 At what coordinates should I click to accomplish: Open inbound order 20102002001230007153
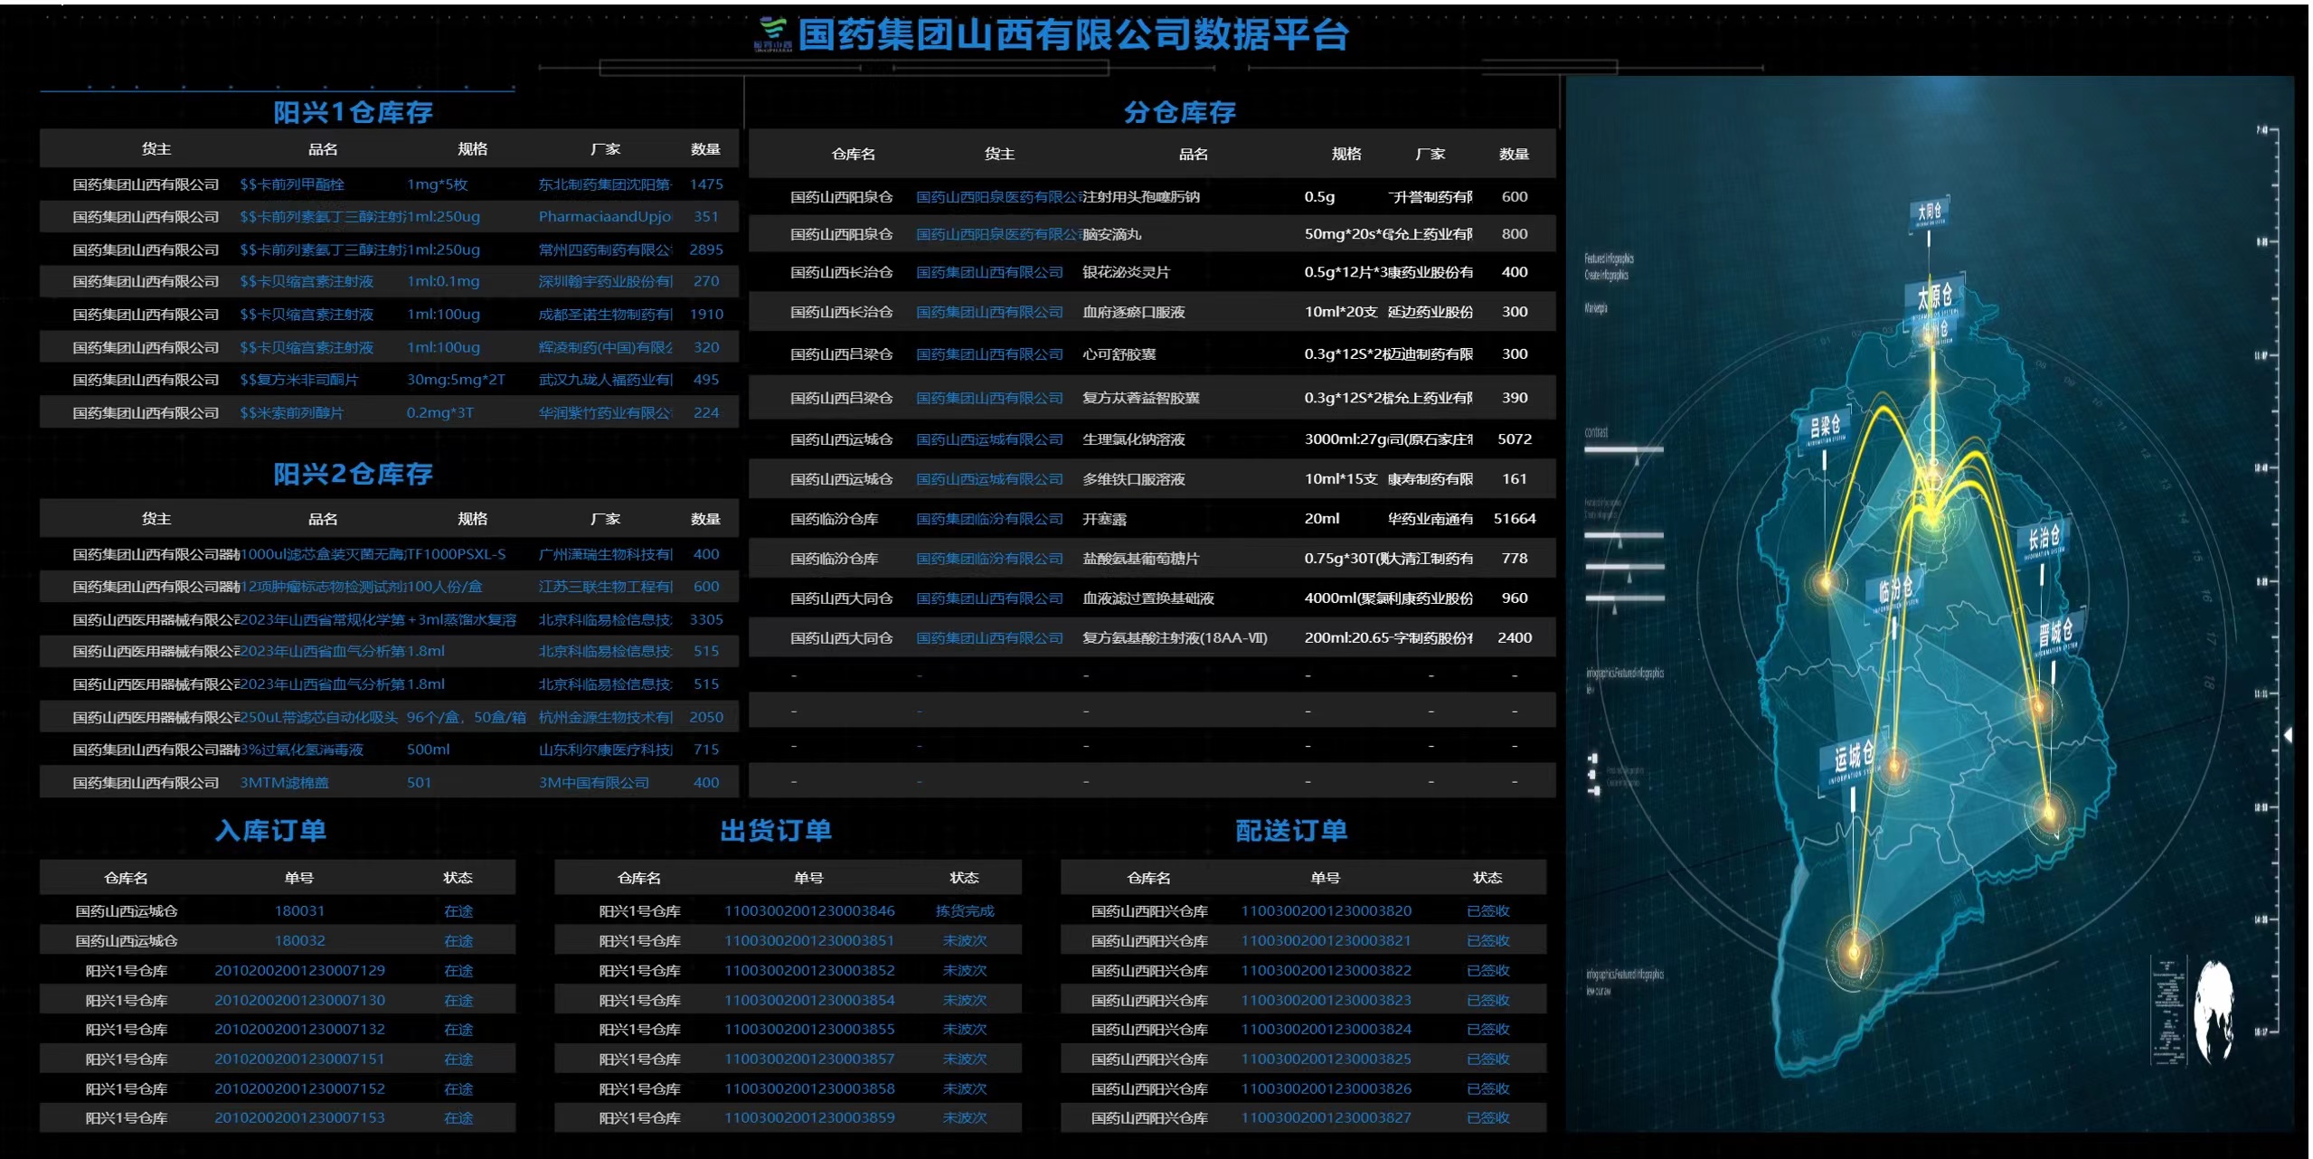pyautogui.click(x=299, y=1118)
